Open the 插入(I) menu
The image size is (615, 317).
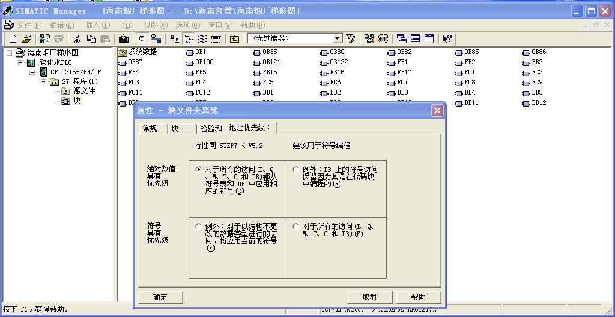click(98, 25)
